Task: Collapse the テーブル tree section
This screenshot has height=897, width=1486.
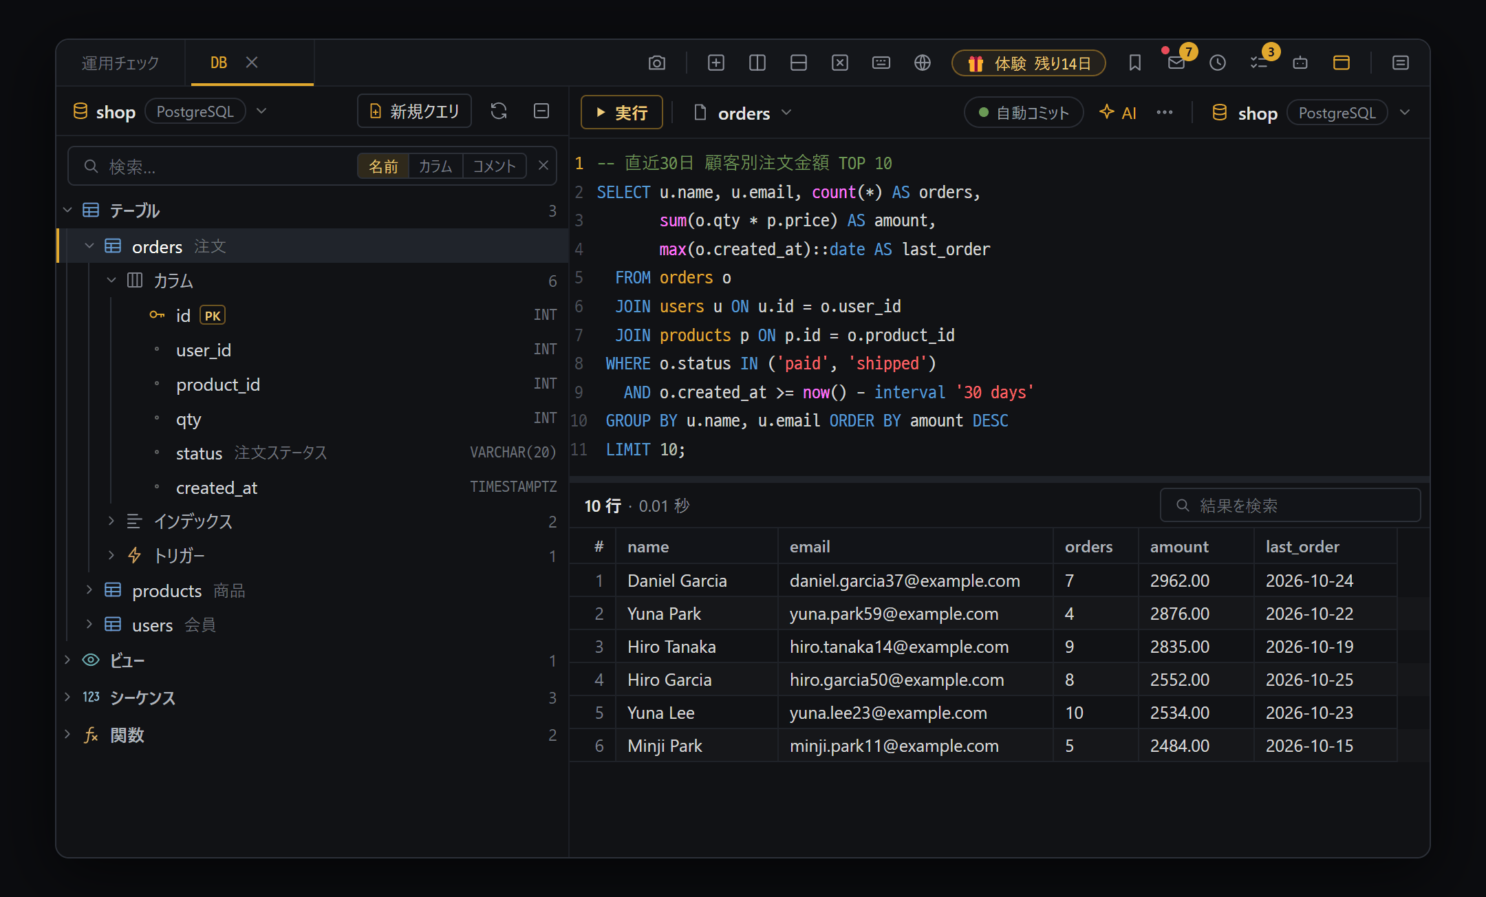Action: [67, 210]
